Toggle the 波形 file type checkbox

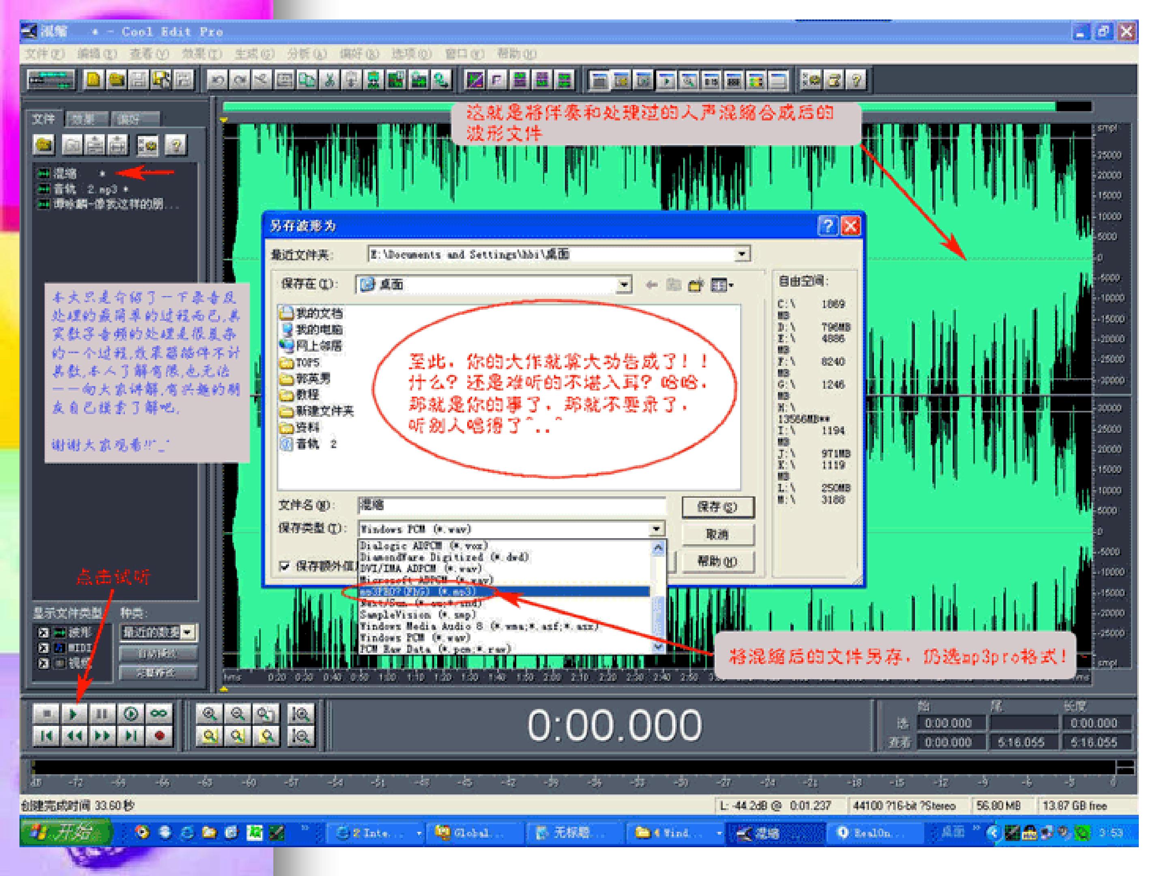(x=43, y=632)
